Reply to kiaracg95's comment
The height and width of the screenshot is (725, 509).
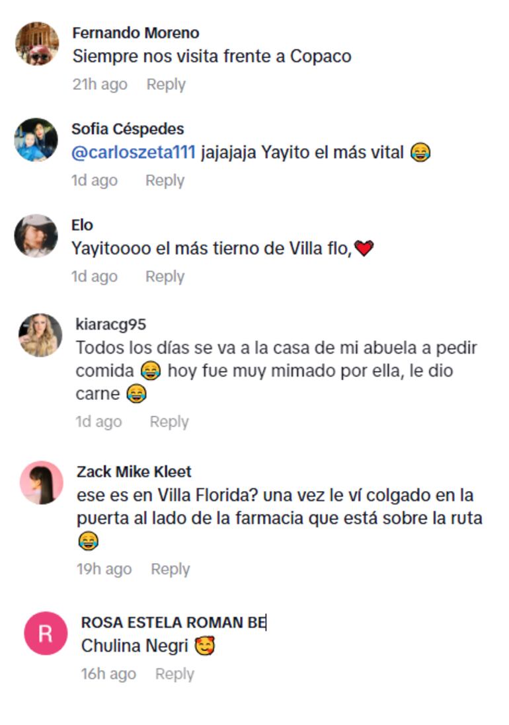169,422
